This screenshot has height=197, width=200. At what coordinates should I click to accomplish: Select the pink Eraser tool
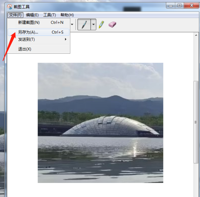[x=112, y=25]
